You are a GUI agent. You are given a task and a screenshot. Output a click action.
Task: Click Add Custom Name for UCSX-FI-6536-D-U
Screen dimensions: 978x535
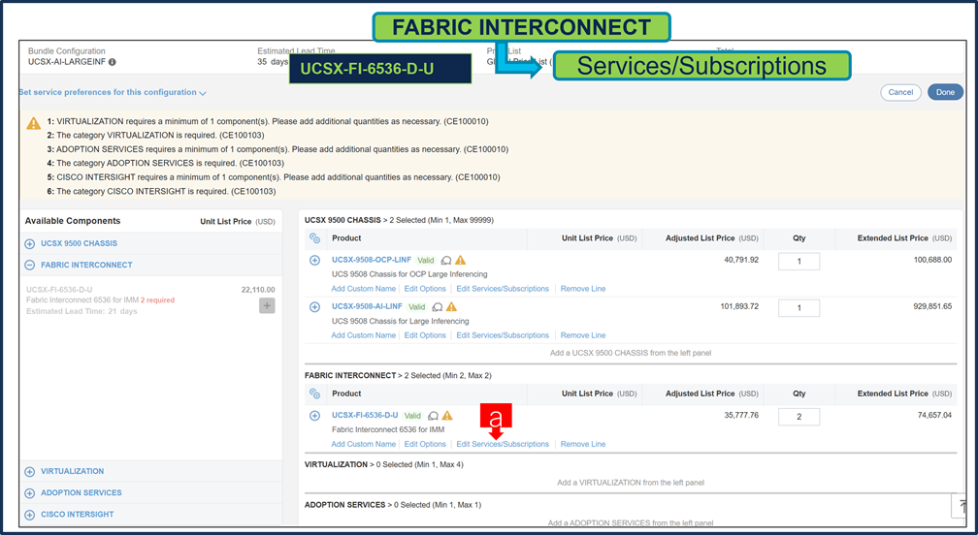364,444
